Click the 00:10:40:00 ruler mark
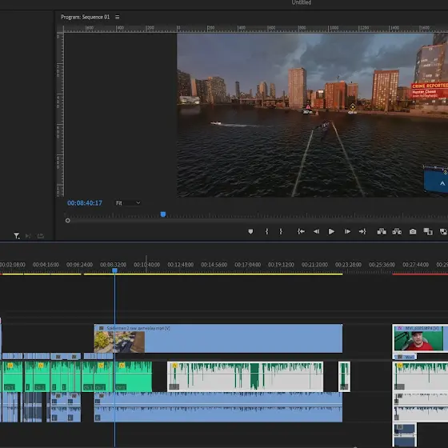Viewport: 448px width, 448px height. (x=147, y=265)
